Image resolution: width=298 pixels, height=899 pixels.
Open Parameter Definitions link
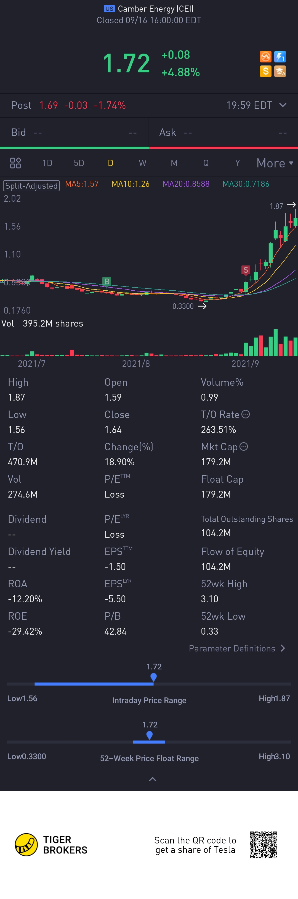coord(237,648)
